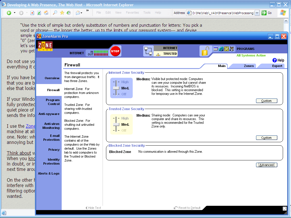
Task: Open the Program Control panel in the sidebar
Action: point(53,102)
